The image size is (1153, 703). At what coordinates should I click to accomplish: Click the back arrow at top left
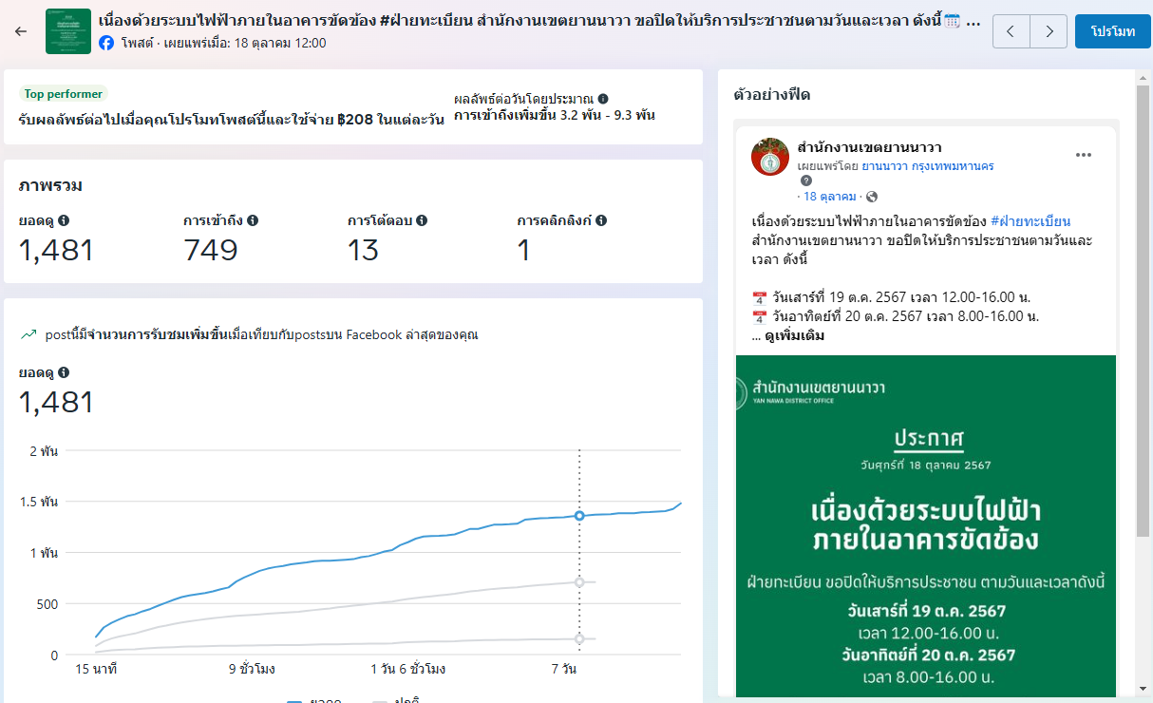tap(21, 31)
